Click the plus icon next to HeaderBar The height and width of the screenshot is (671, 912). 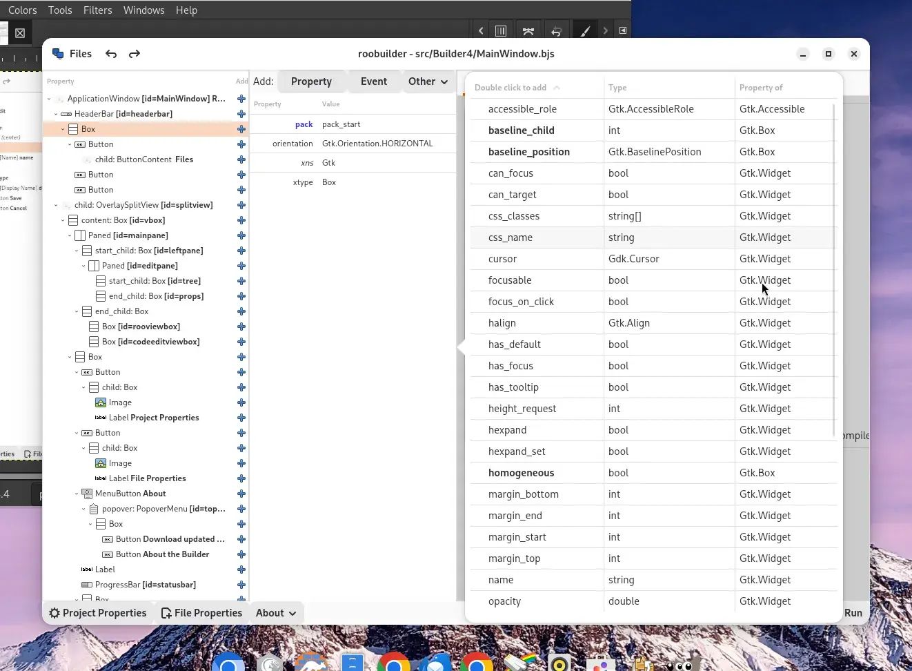coord(241,113)
